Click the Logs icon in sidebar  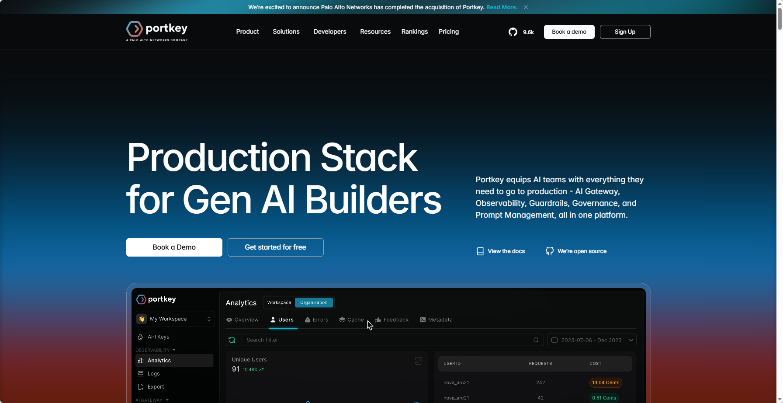pos(140,374)
